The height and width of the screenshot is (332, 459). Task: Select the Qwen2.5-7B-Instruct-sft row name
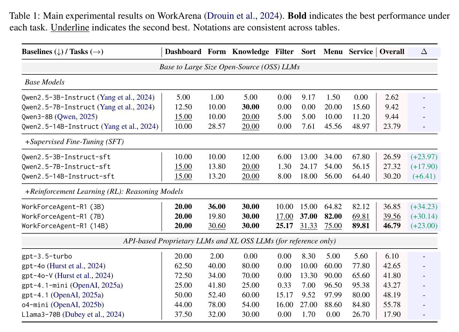(66, 167)
